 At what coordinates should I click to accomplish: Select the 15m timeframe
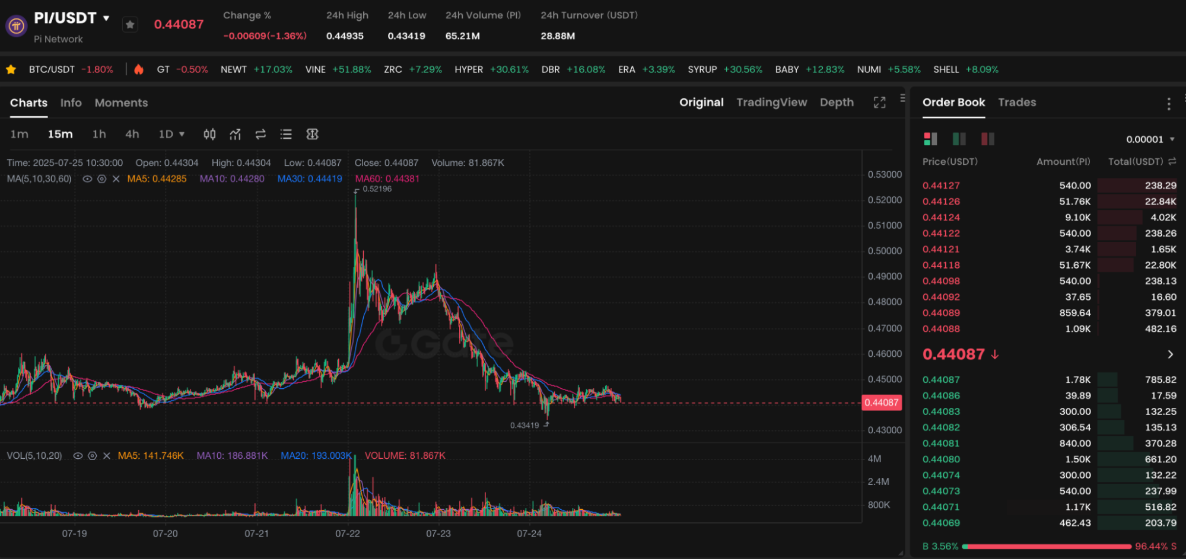(x=60, y=134)
